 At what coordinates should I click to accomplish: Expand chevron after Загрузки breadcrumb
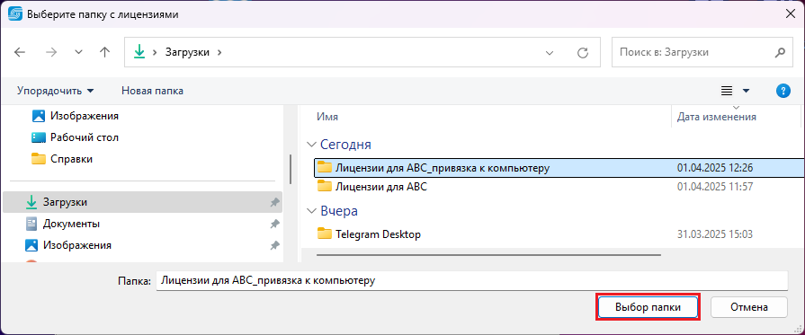(x=219, y=52)
